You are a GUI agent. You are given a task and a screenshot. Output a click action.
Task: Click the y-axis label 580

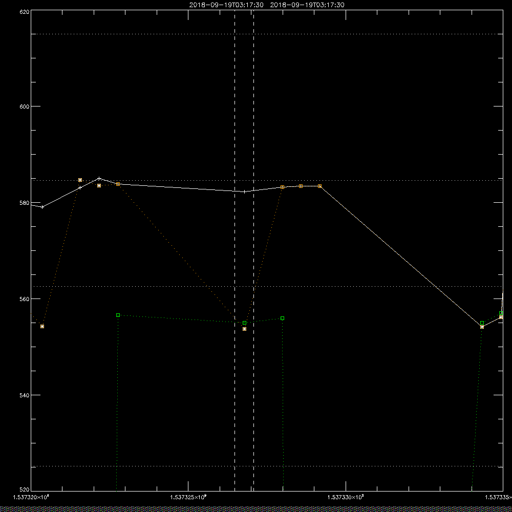pos(25,203)
